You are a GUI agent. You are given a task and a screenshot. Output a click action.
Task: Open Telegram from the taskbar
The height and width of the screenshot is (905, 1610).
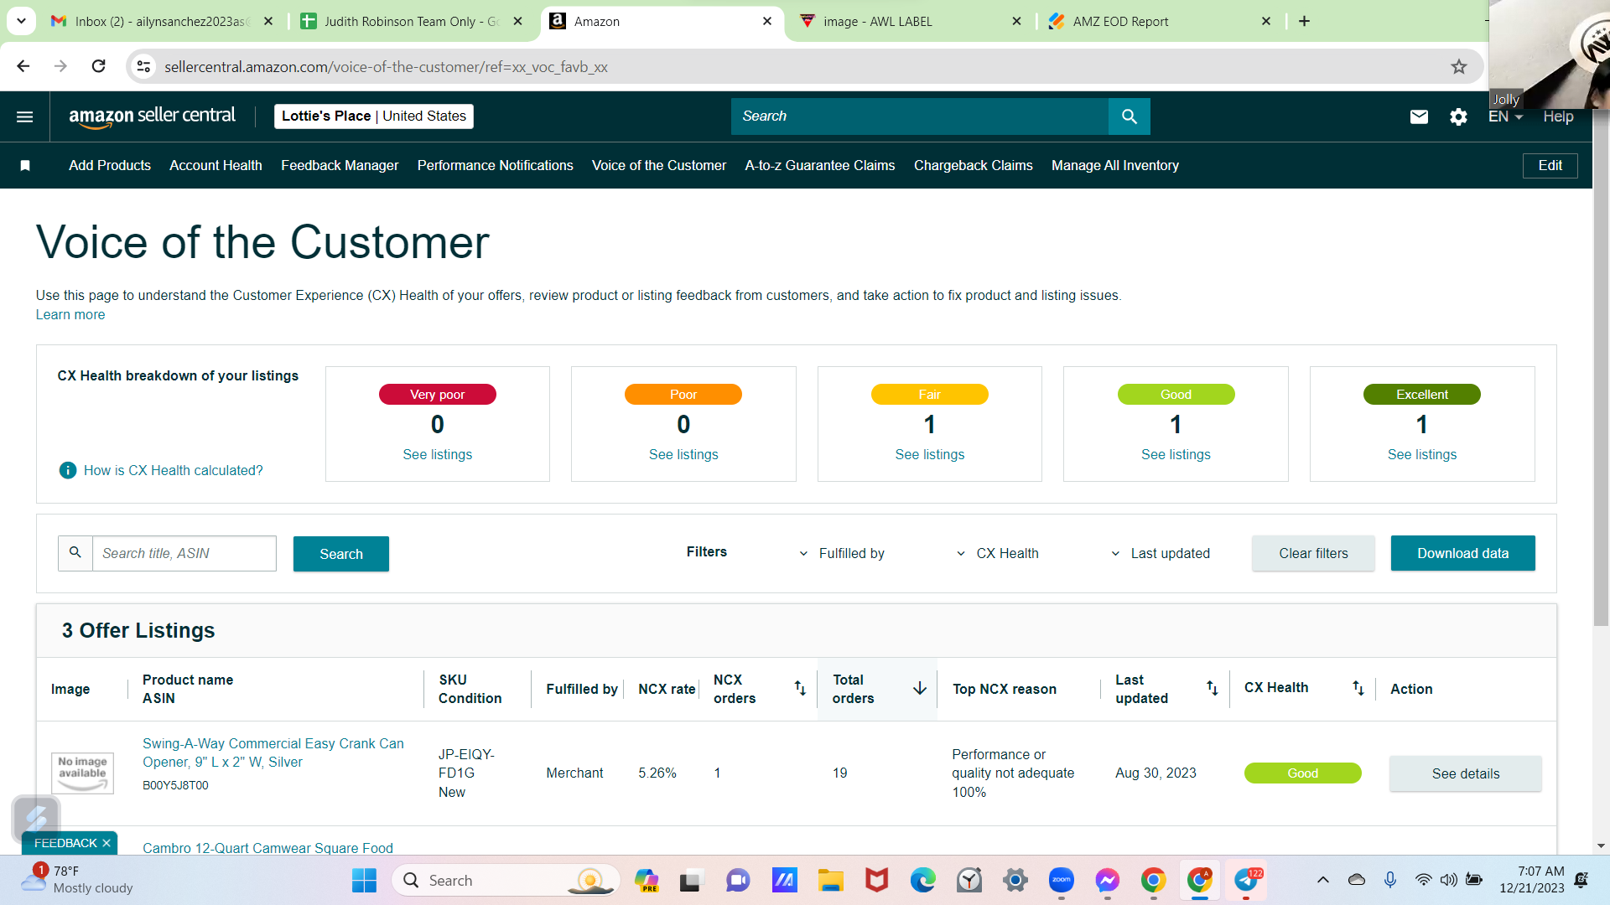1246,881
